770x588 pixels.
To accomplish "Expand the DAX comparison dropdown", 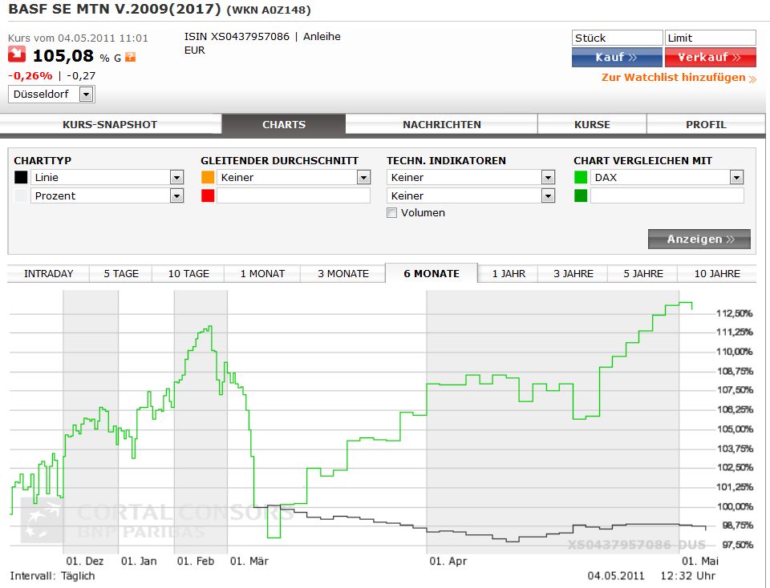I will point(736,177).
